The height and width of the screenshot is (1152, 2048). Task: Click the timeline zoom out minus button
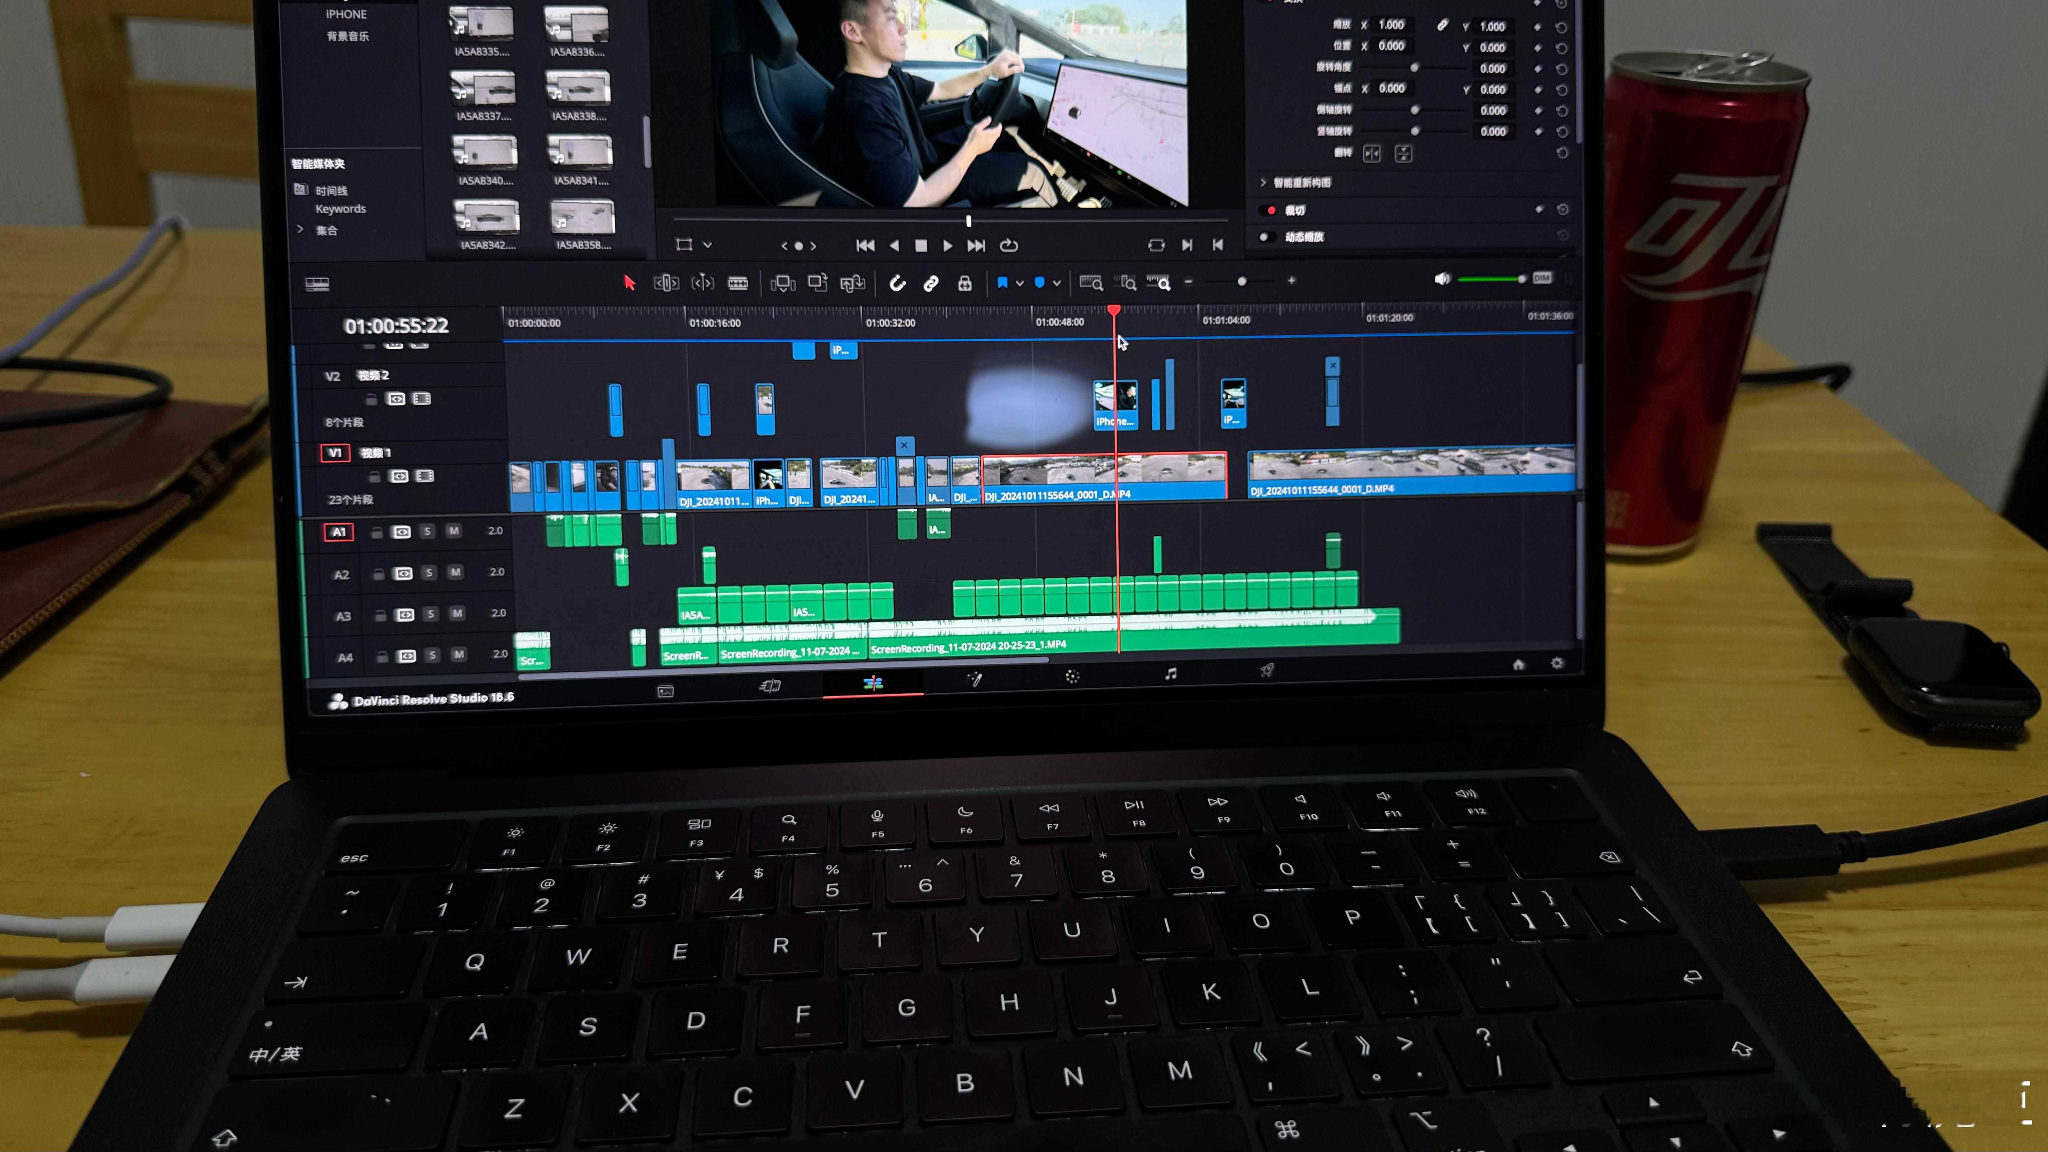pyautogui.click(x=1189, y=281)
